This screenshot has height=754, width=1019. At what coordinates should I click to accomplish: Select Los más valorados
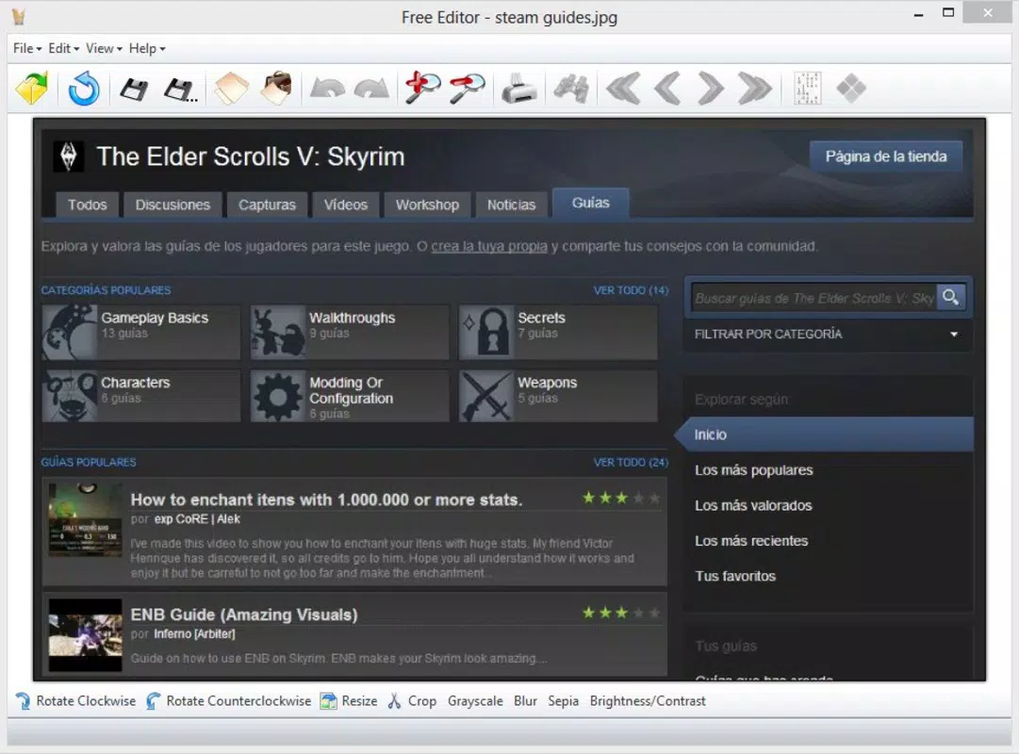[x=753, y=505]
